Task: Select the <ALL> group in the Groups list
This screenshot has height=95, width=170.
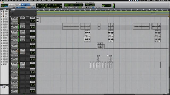Action: point(4,87)
